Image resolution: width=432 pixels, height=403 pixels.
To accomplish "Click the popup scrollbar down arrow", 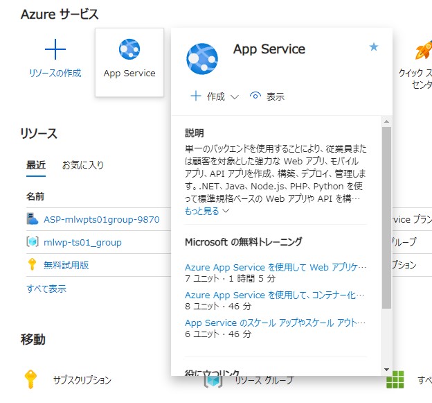I will (x=386, y=370).
